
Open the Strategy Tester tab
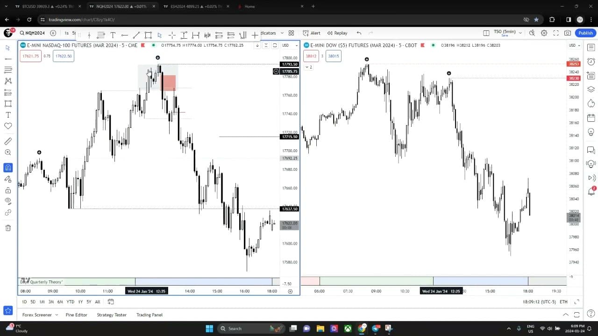(x=112, y=315)
